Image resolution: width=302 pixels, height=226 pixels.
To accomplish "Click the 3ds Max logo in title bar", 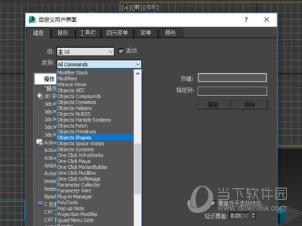I will [x=32, y=20].
